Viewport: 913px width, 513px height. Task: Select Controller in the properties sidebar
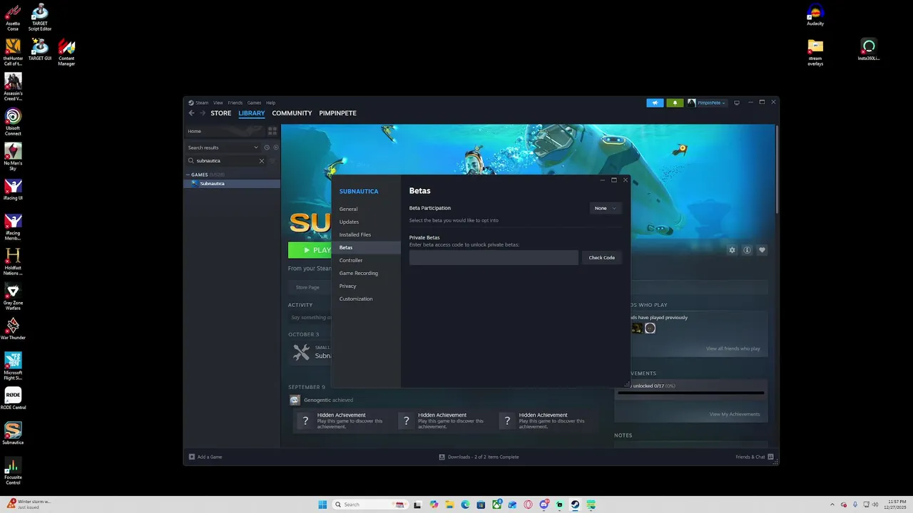pyautogui.click(x=366, y=260)
